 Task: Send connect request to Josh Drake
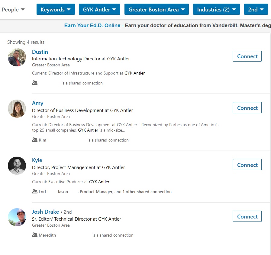[x=247, y=216]
